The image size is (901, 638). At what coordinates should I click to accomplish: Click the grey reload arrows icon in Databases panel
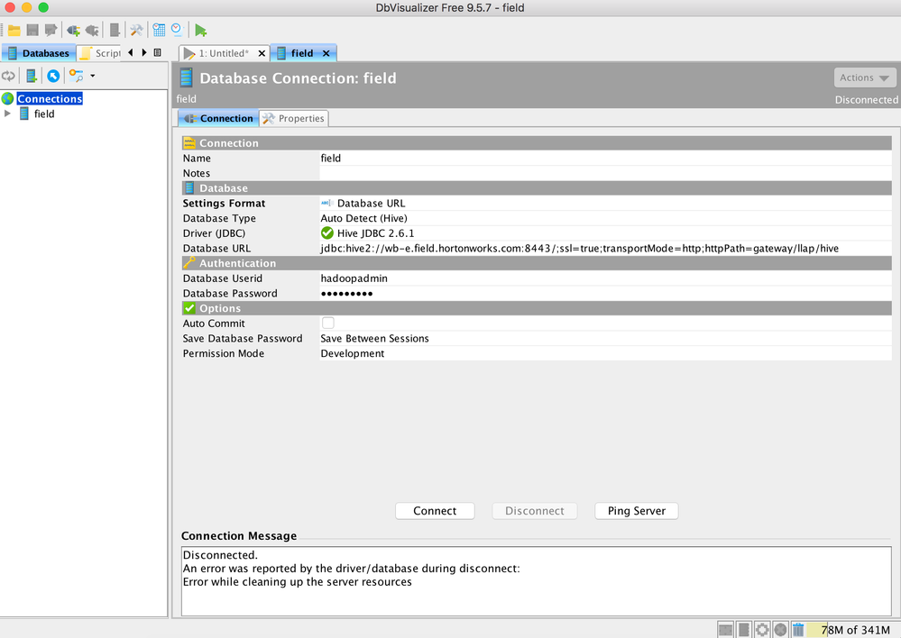8,76
